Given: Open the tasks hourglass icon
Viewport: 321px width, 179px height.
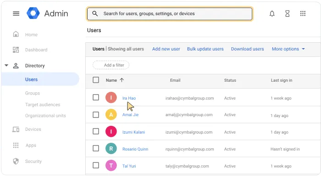Looking at the screenshot, I should pyautogui.click(x=288, y=13).
